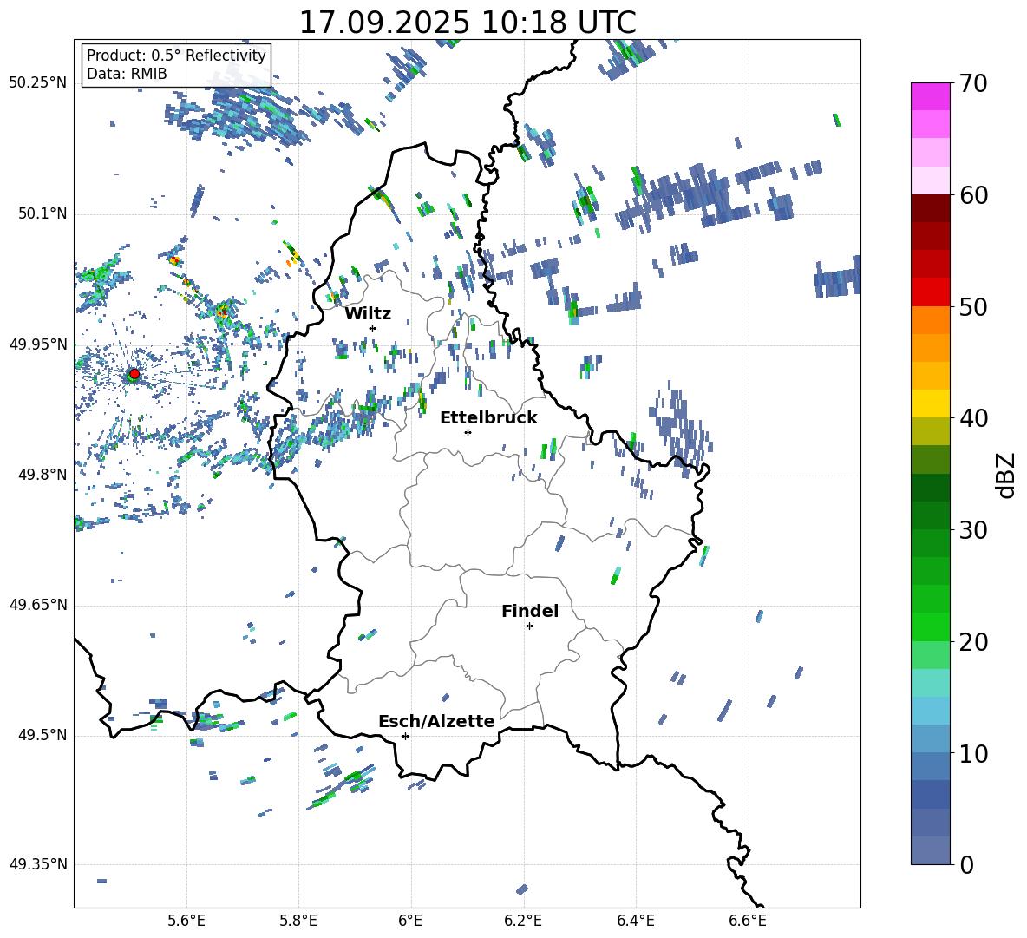The height and width of the screenshot is (938, 1027).
Task: Click the 49.35°N latitude label
Action: [x=38, y=864]
